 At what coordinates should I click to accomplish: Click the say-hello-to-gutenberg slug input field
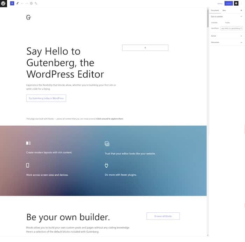231,28
